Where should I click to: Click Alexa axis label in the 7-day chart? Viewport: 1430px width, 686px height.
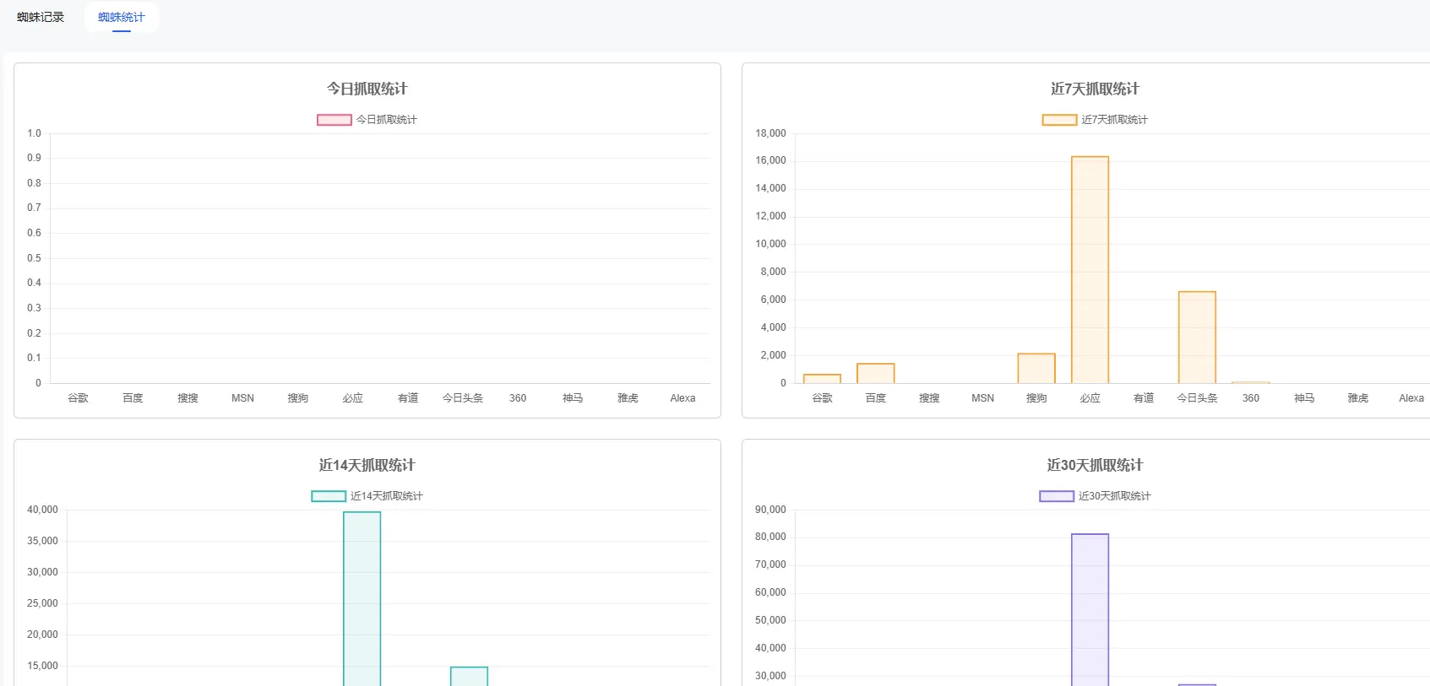[1411, 398]
